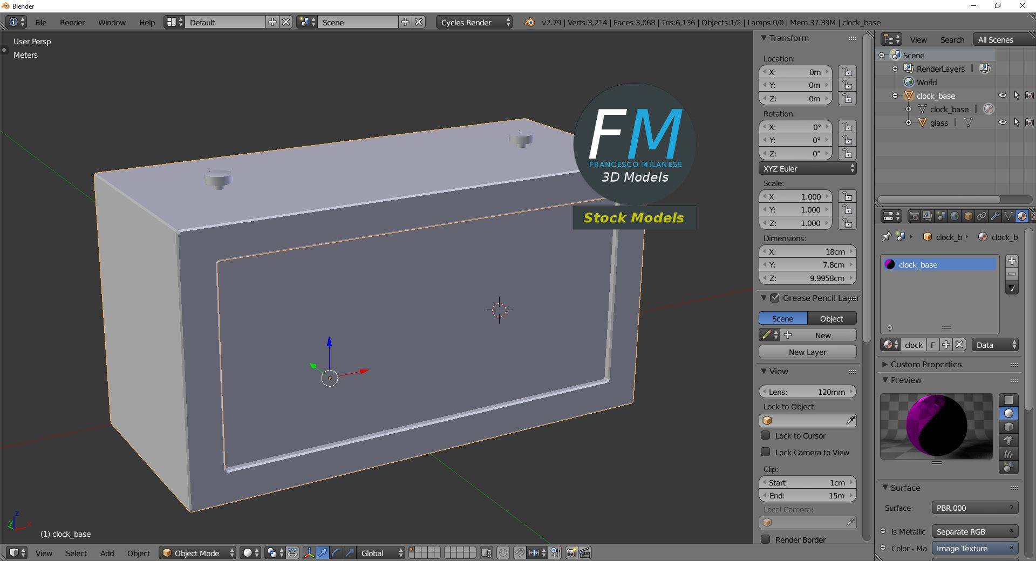Image resolution: width=1036 pixels, height=561 pixels.
Task: Open the Render properties tab (camera icon)
Action: click(914, 216)
